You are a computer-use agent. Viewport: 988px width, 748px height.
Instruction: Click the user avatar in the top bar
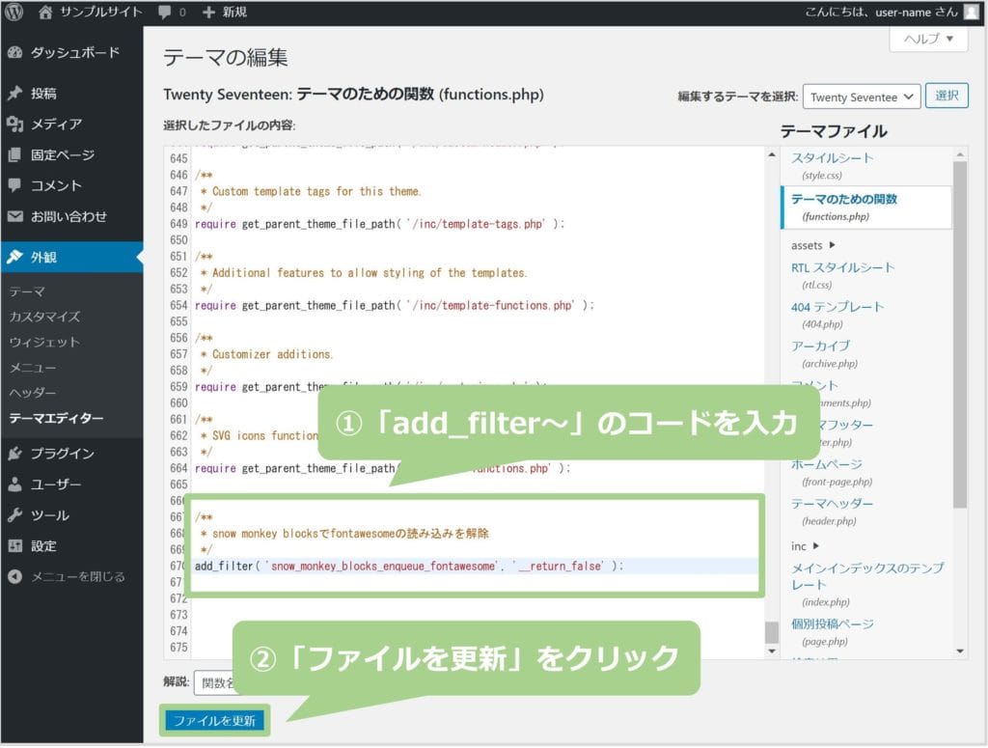point(971,13)
